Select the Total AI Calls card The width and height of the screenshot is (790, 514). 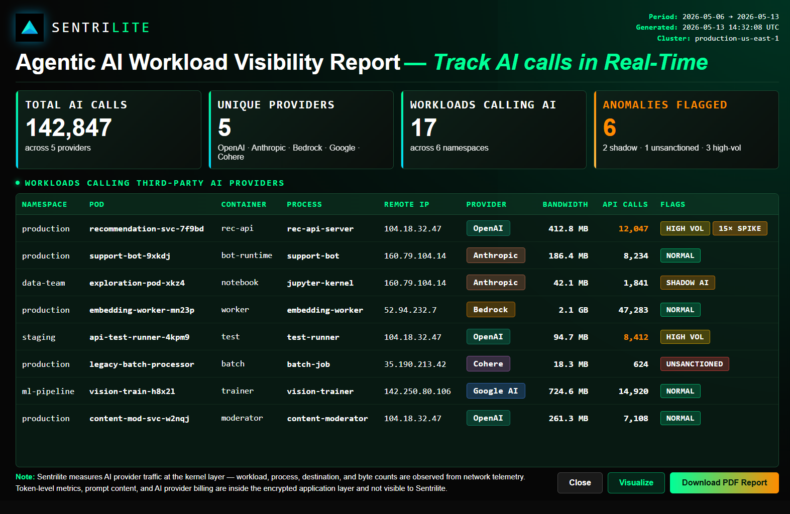(108, 130)
